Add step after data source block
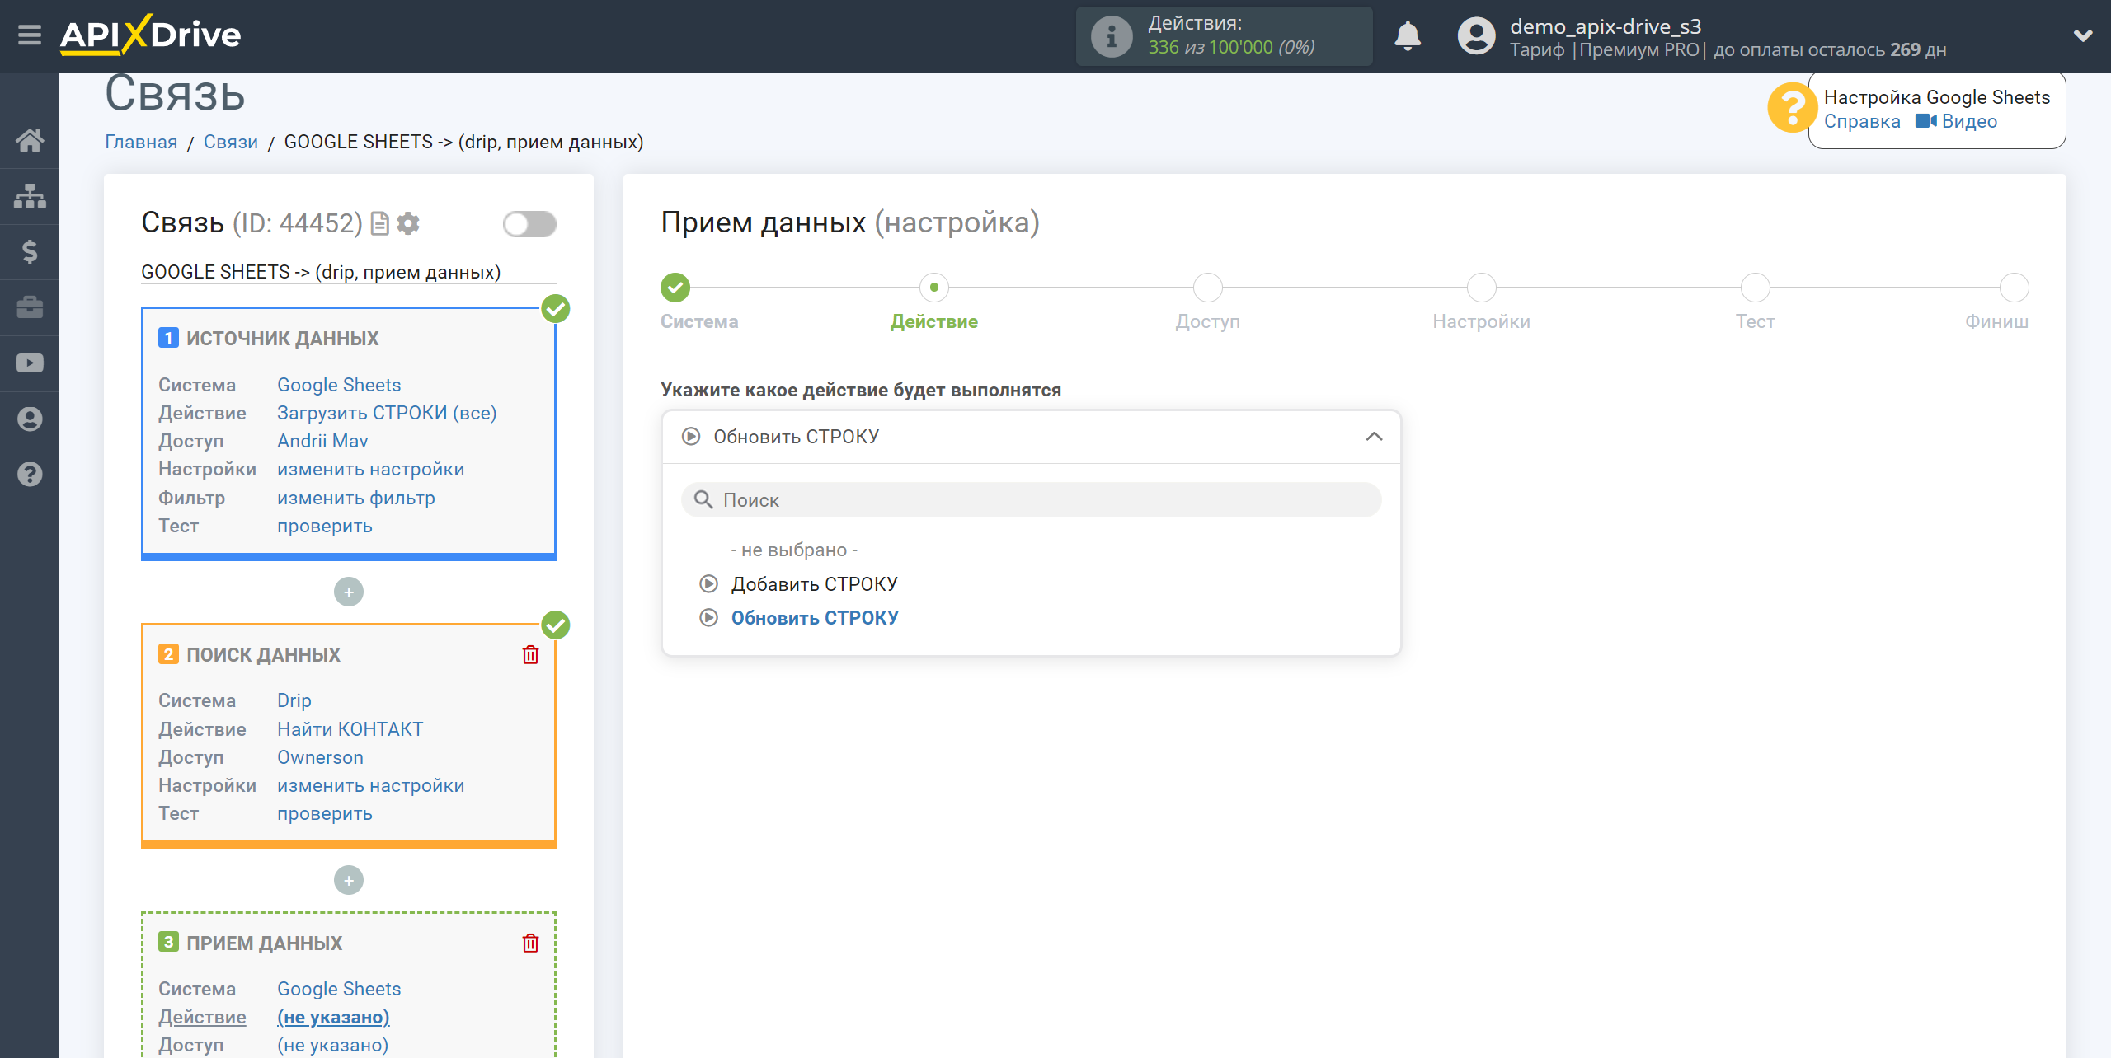The image size is (2111, 1058). coord(349,592)
